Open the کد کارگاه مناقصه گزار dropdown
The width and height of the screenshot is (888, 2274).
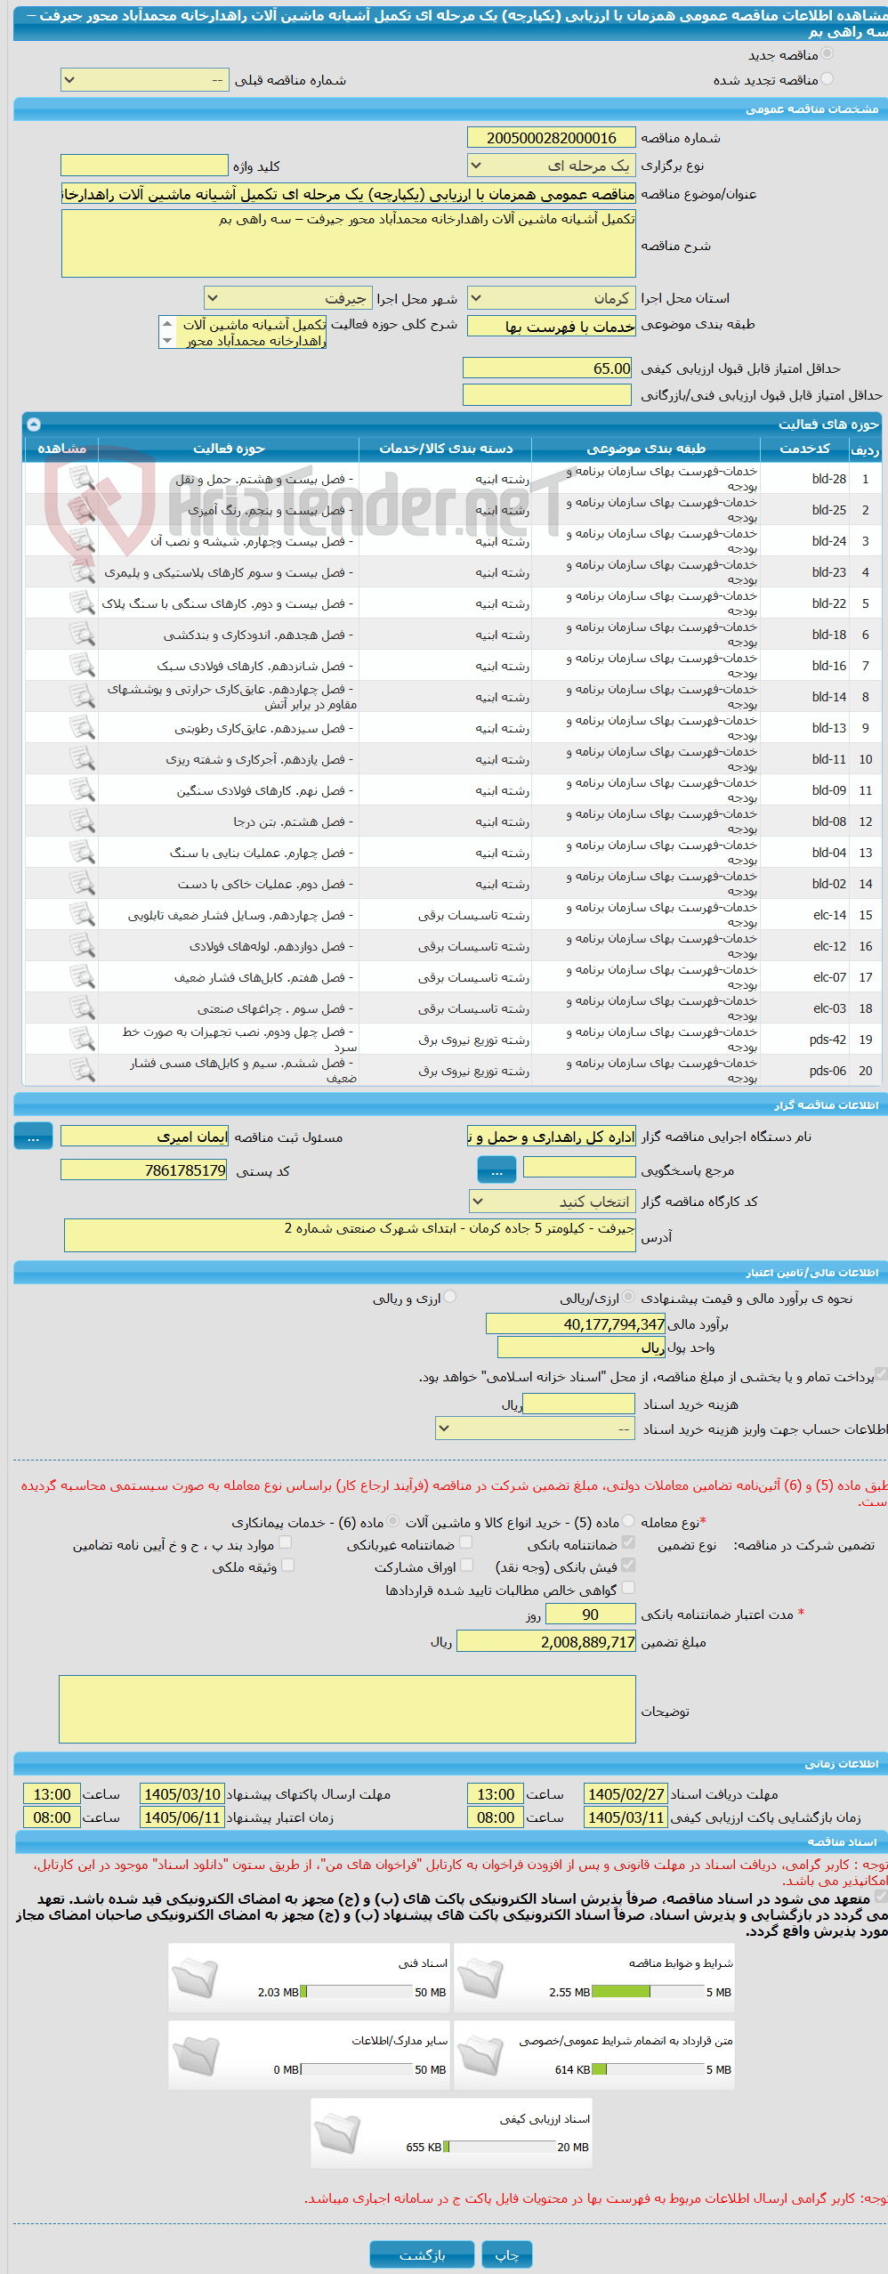553,1202
